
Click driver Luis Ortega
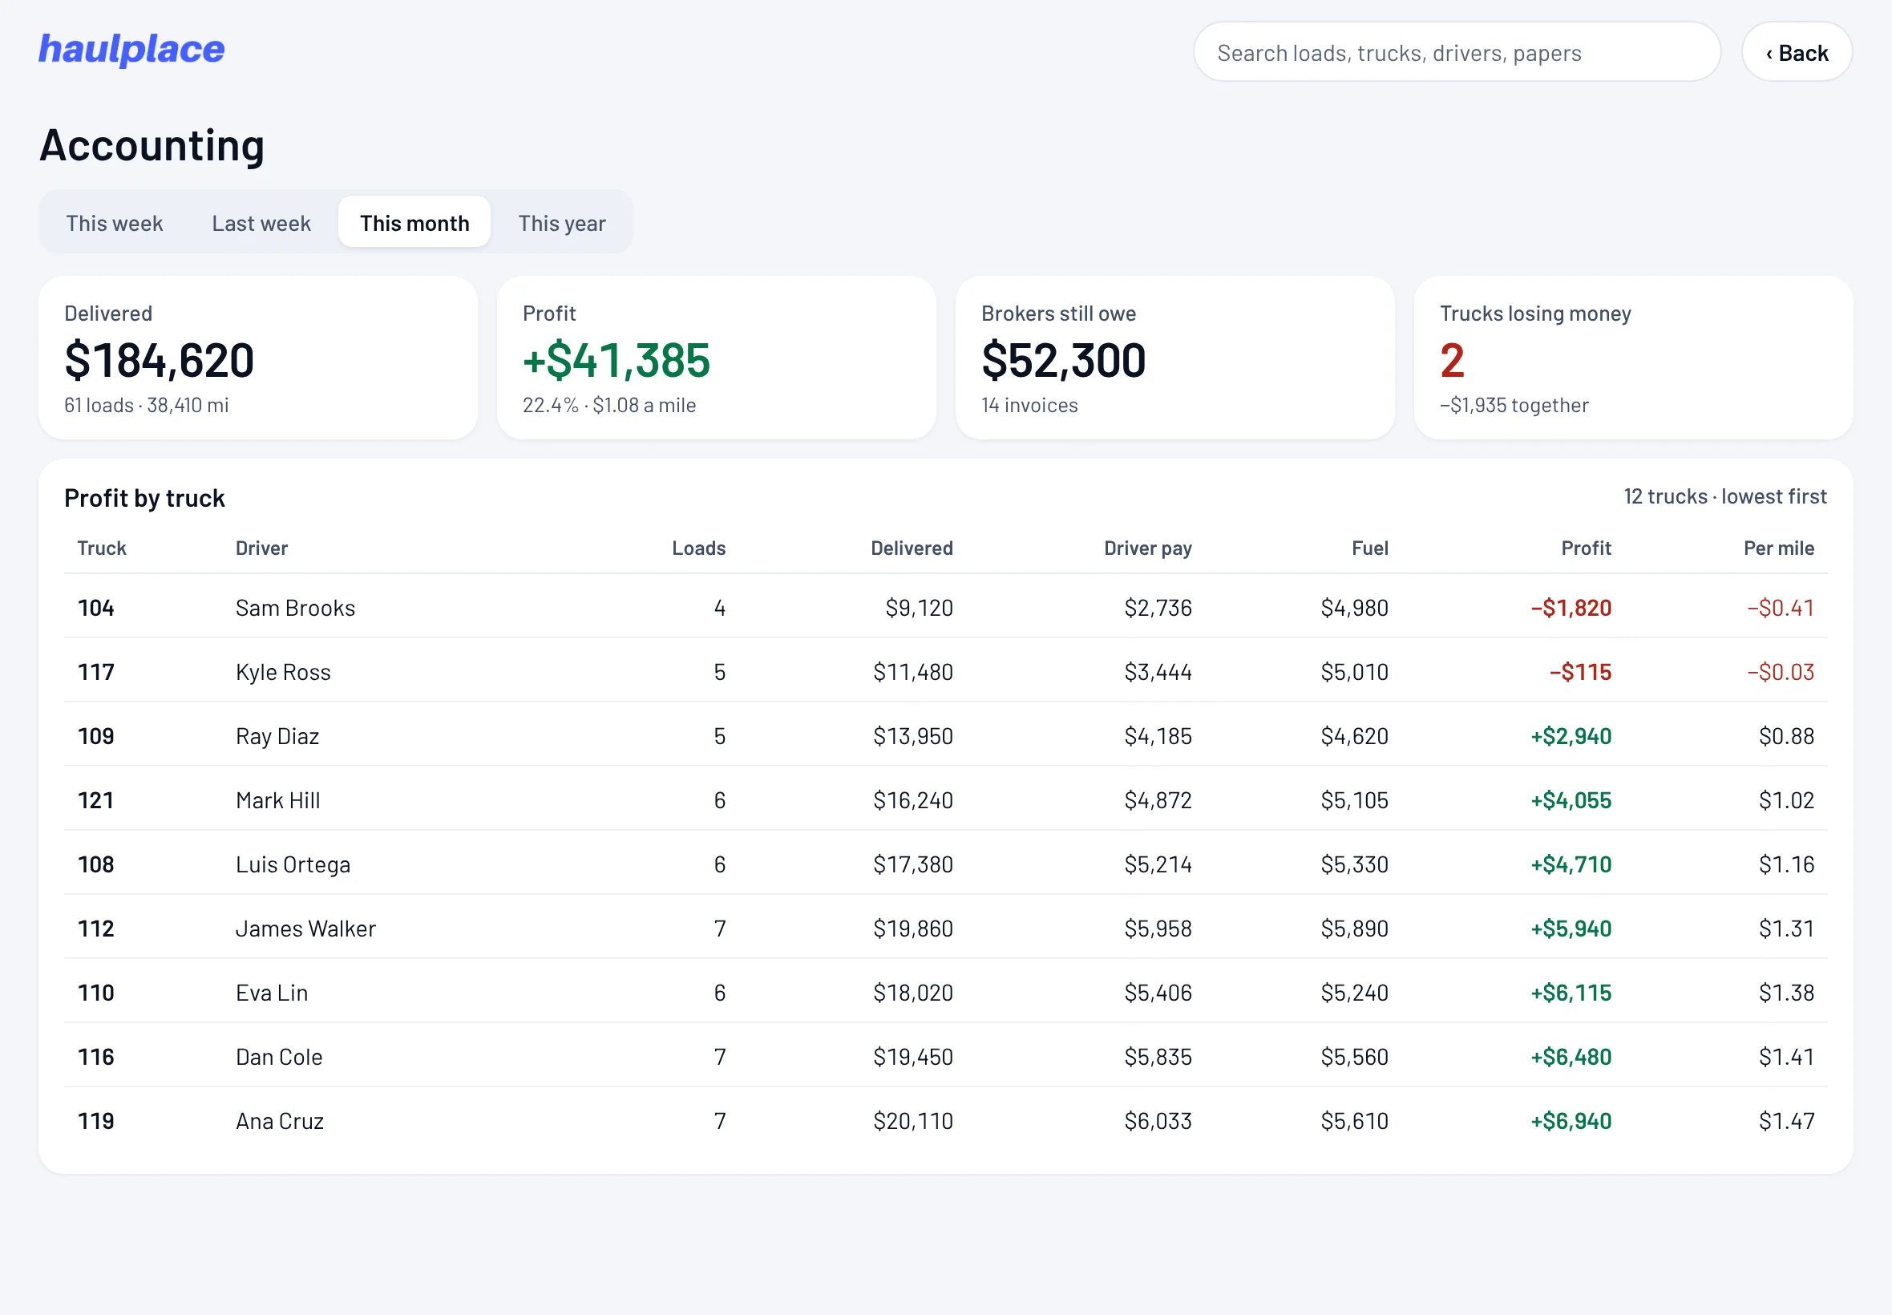pos(293,865)
